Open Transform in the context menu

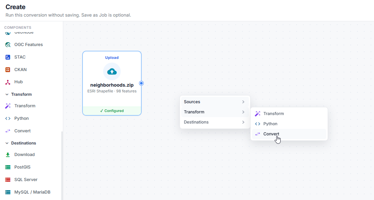(215, 112)
